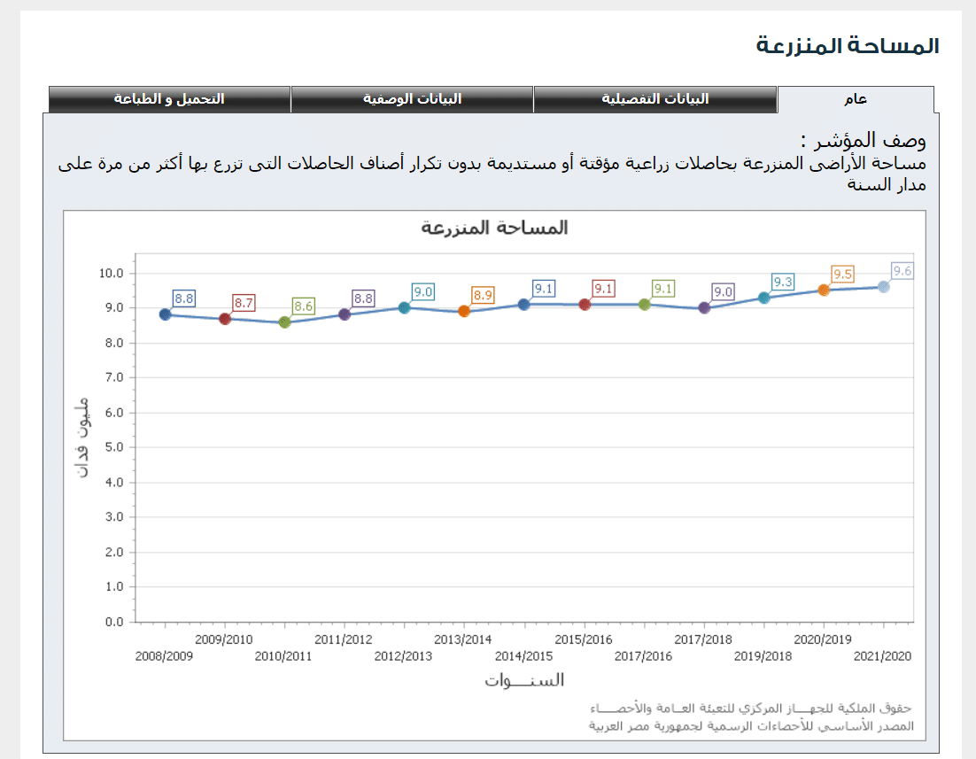
Task: Click the orange 9.5 value label
Action: [x=842, y=275]
